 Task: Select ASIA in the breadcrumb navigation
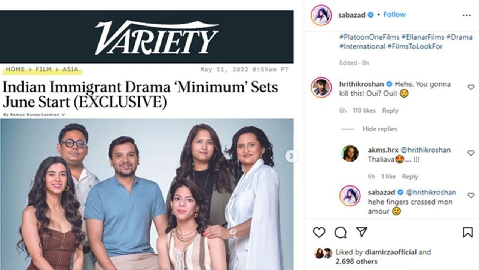coord(70,70)
